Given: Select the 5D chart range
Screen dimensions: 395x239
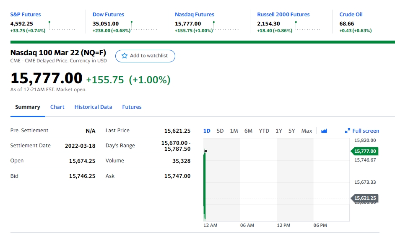Looking at the screenshot, I should [x=220, y=131].
